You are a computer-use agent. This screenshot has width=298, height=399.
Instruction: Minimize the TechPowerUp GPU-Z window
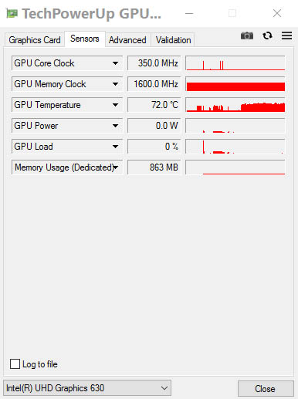pos(189,13)
